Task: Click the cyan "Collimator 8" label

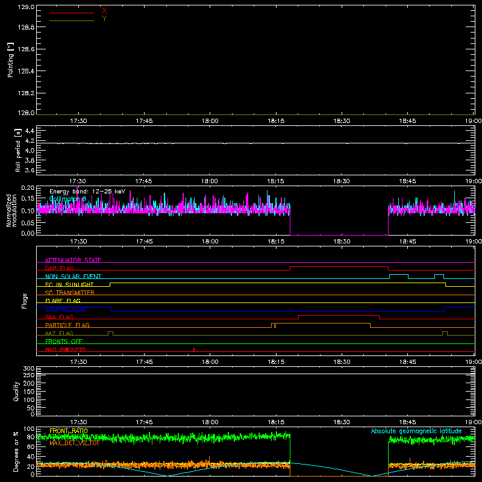Action: pos(67,199)
